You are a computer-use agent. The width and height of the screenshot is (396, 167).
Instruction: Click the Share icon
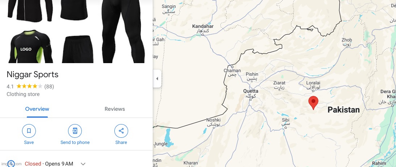(x=121, y=131)
